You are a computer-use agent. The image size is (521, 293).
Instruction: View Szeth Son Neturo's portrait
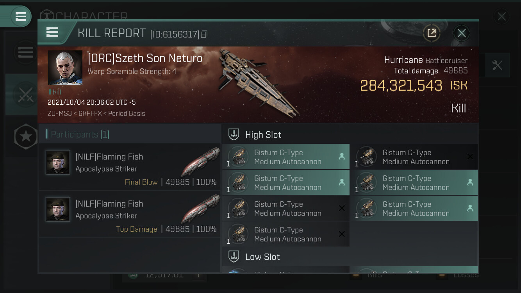(65, 67)
